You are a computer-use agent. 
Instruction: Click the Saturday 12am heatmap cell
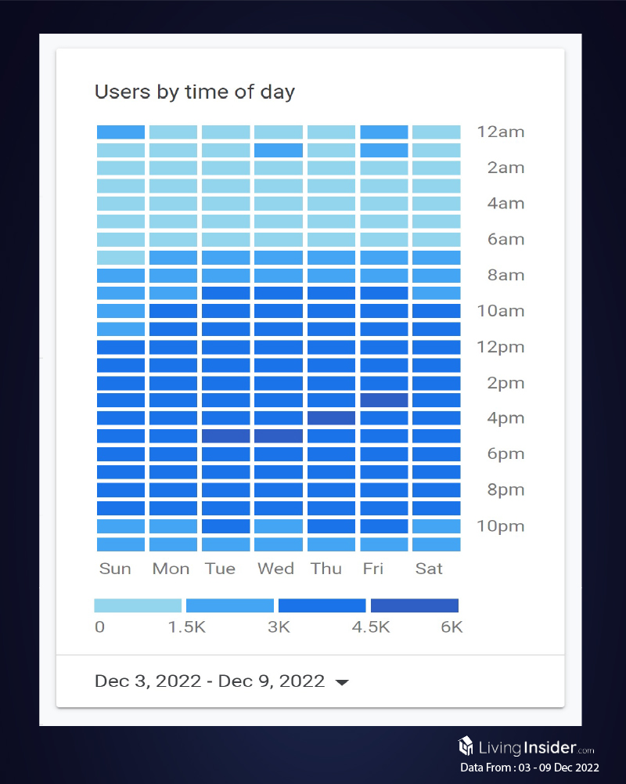437,132
